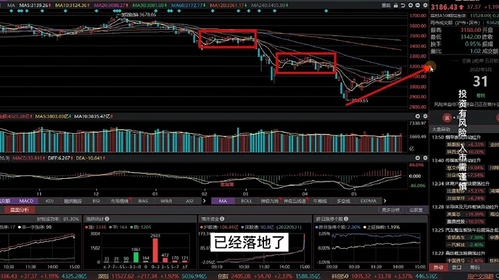This screenshot has height=280, width=499.
Task: Click the 封板成功率 81.30% label
Action: point(58,219)
